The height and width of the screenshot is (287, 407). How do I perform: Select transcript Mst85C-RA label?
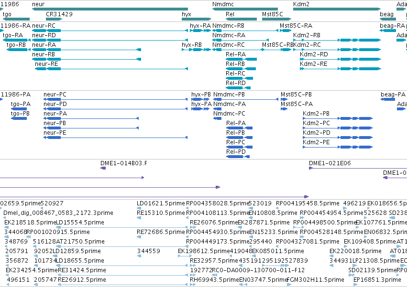[x=296, y=26]
